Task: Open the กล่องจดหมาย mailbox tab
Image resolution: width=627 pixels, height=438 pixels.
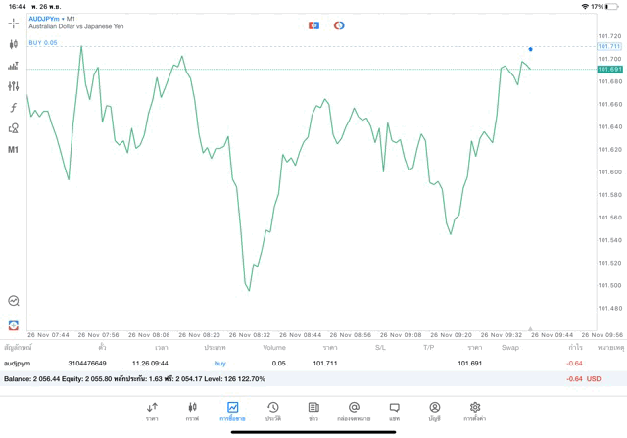Action: point(354,411)
